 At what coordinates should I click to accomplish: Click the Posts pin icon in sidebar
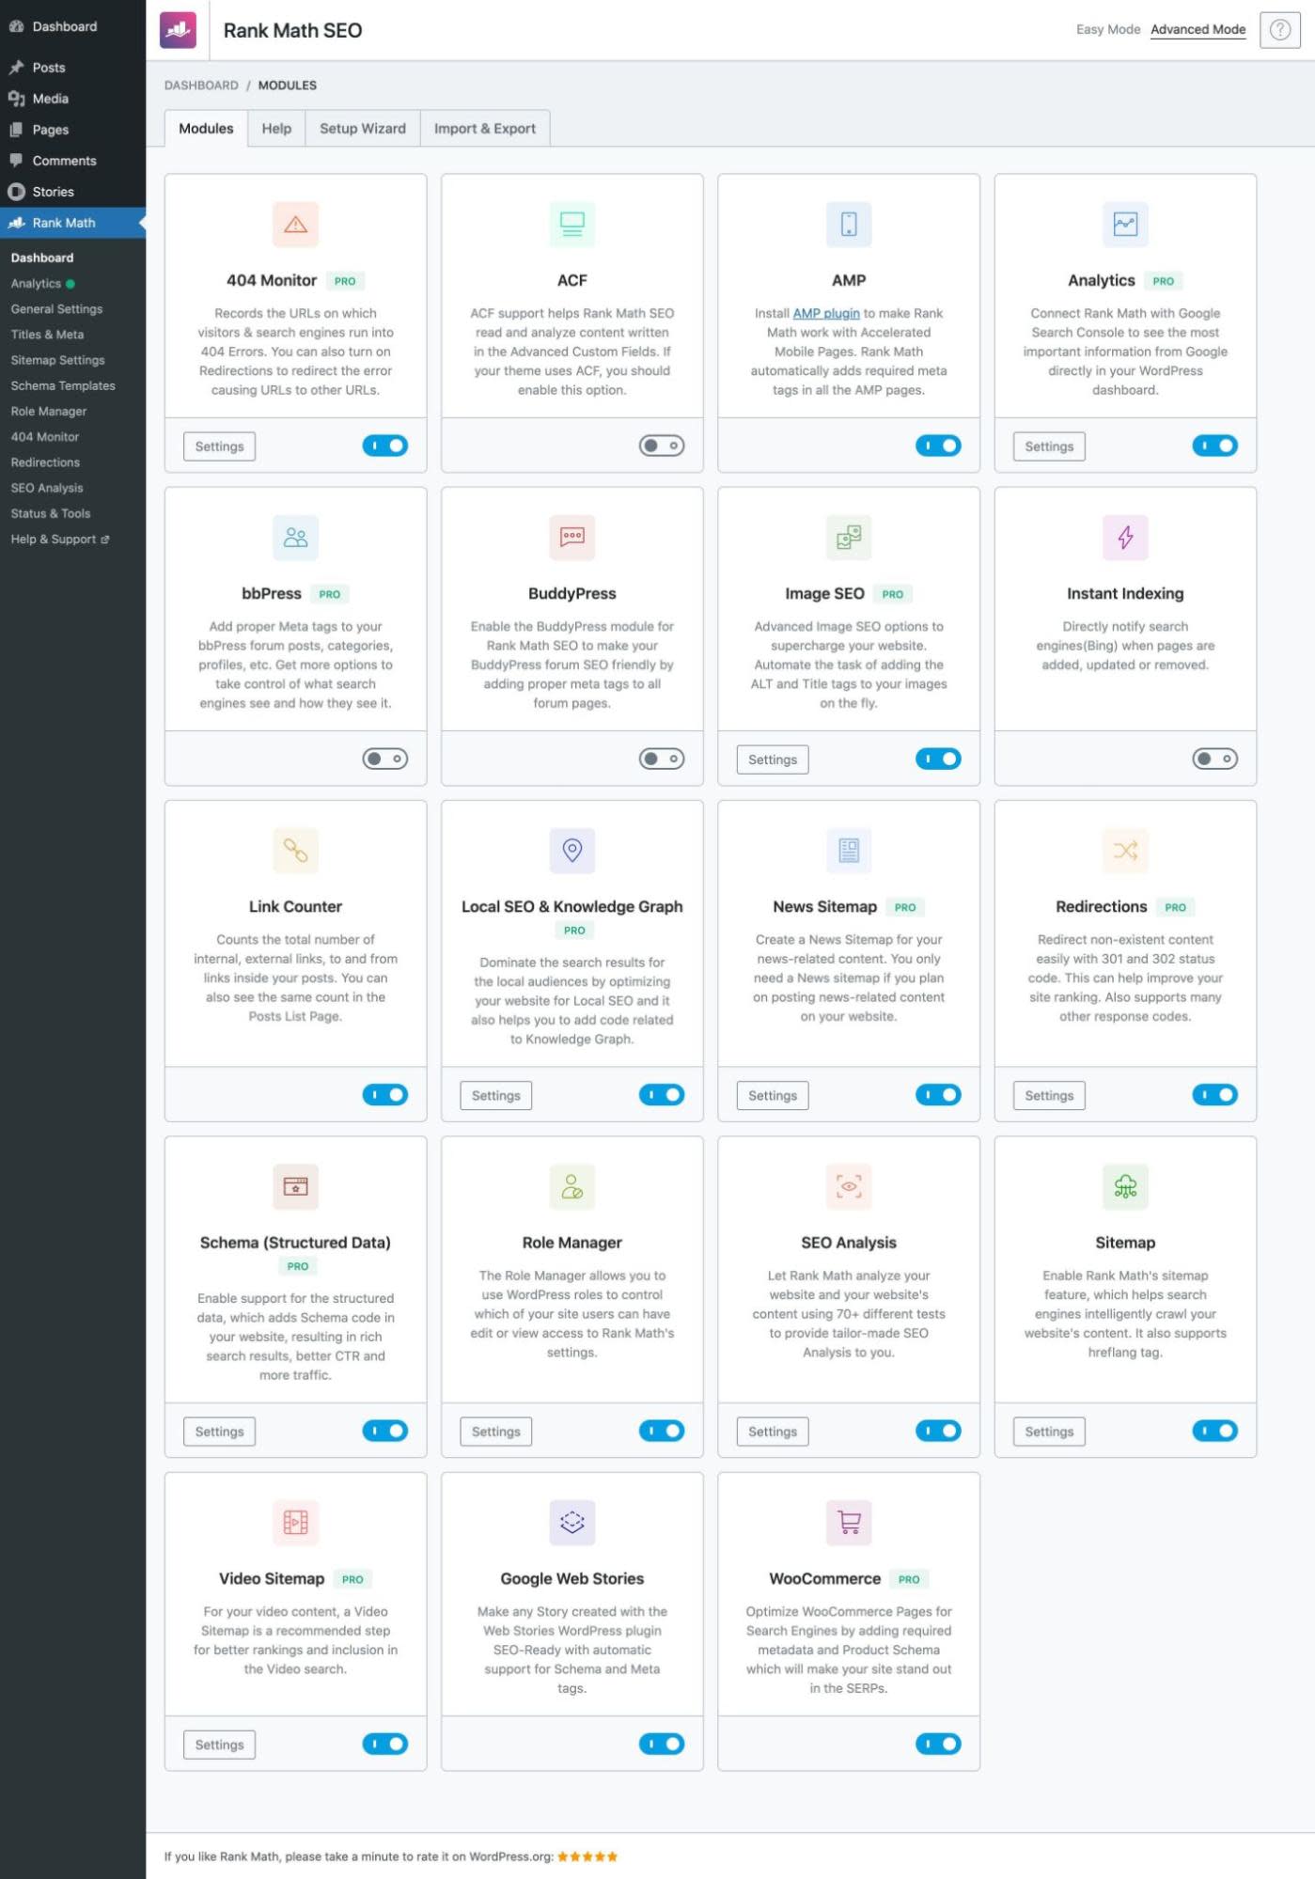(x=16, y=68)
